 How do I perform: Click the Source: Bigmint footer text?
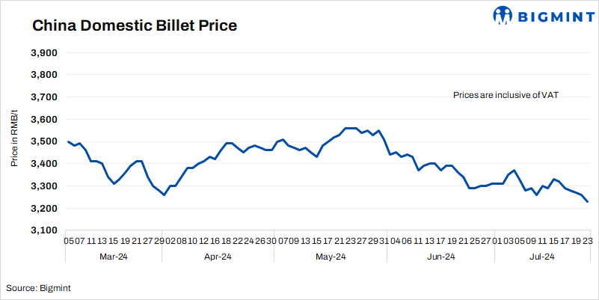coord(39,287)
